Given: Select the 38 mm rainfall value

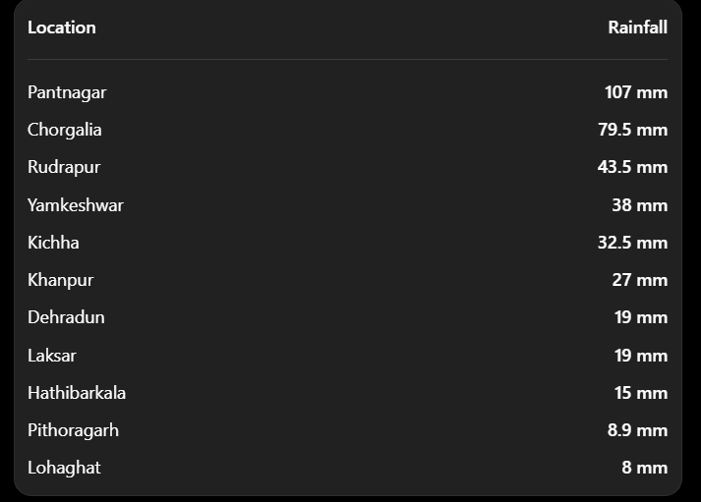Looking at the screenshot, I should [x=640, y=205].
